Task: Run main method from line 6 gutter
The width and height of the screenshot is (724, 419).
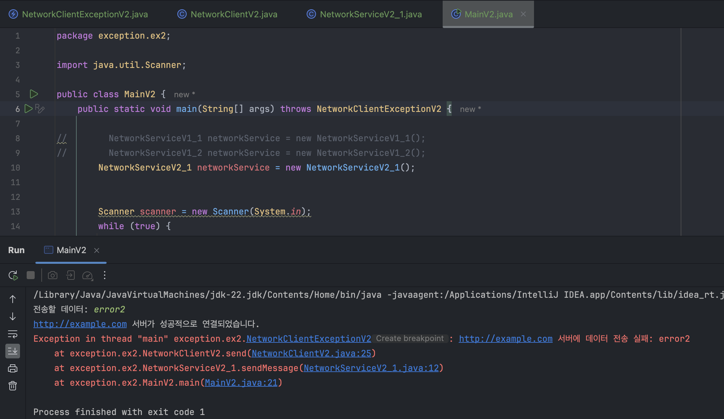Action: pos(29,109)
